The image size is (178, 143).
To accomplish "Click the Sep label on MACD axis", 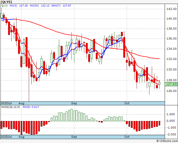I will tap(74, 137).
